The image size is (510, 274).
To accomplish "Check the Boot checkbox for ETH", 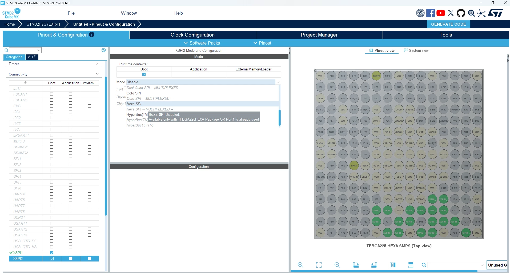I will pos(52,88).
